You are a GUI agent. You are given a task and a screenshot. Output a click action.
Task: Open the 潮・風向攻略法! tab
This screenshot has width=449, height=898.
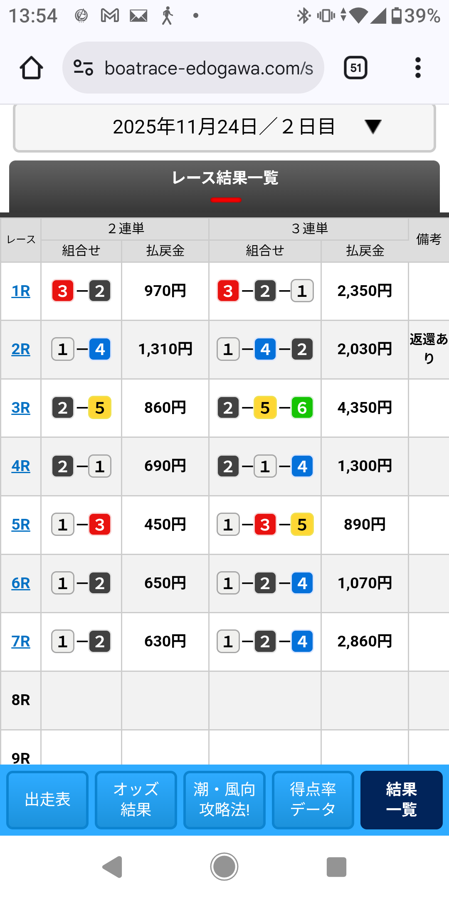(x=224, y=799)
